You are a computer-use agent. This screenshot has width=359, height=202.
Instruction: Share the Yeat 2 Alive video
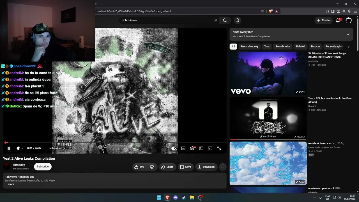click(x=167, y=167)
